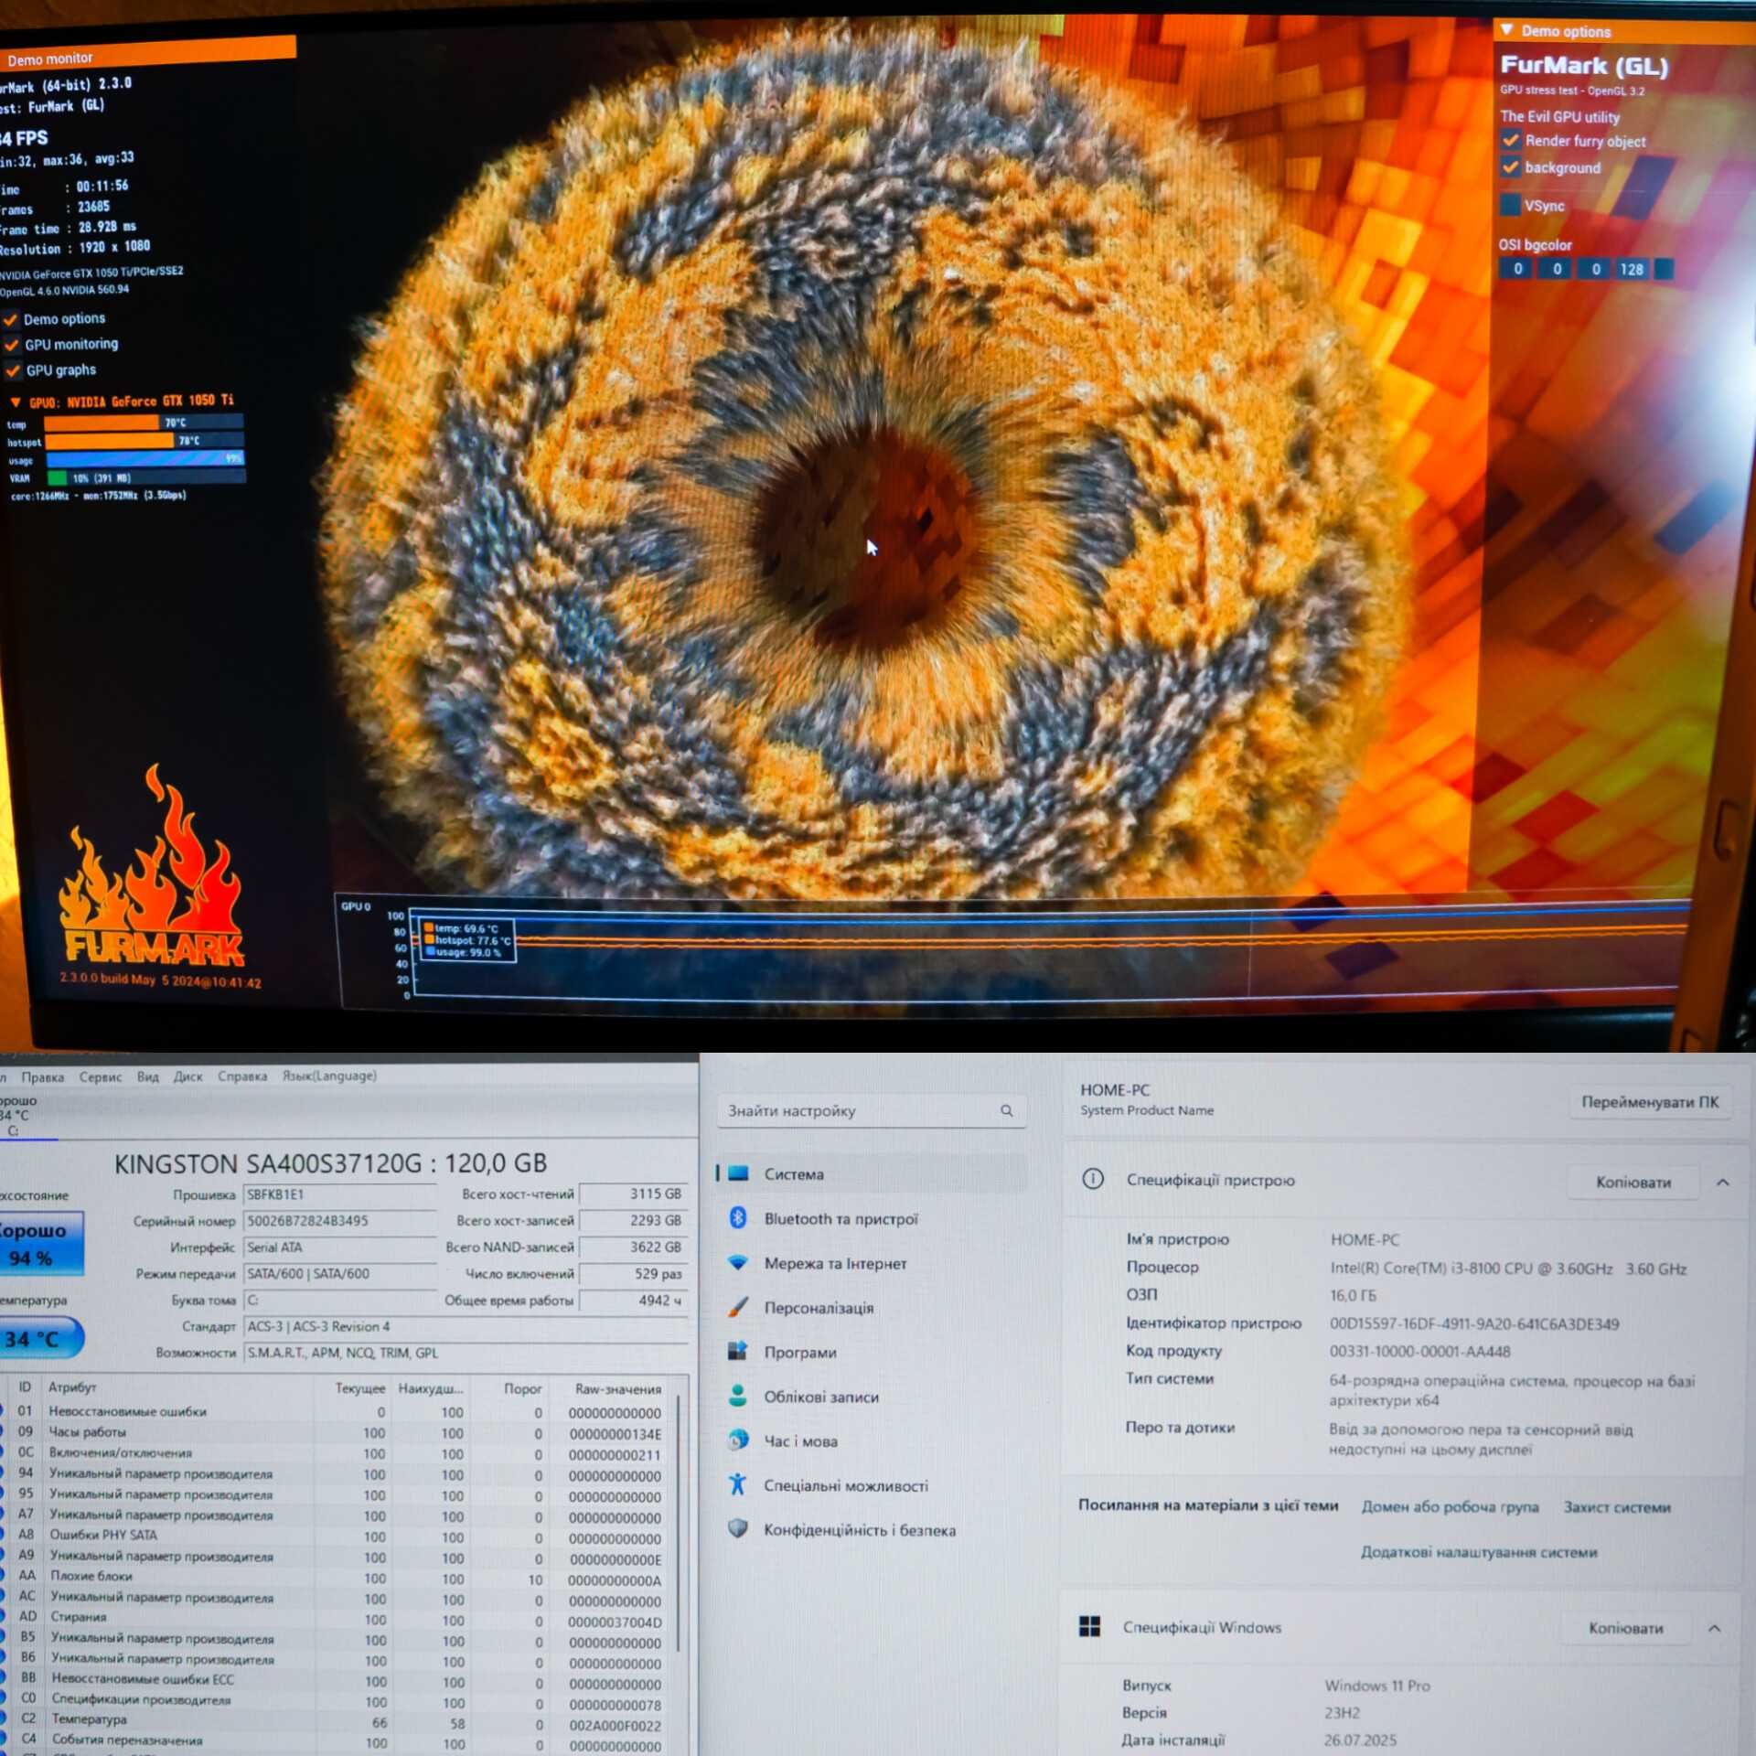Click Общее время работы value 4942 ч
Viewport: 1756px width, 1756px height.
tap(634, 1300)
